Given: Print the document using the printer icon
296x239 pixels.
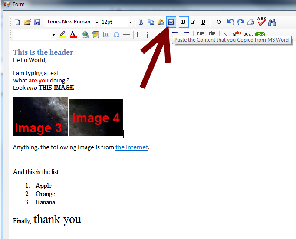Looking at the screenshot, I should coord(251,22).
